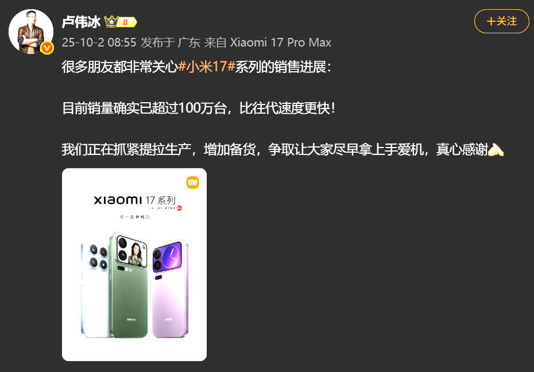Click the sales line mentioning 100万台
This screenshot has height=372, width=534.
click(x=199, y=108)
